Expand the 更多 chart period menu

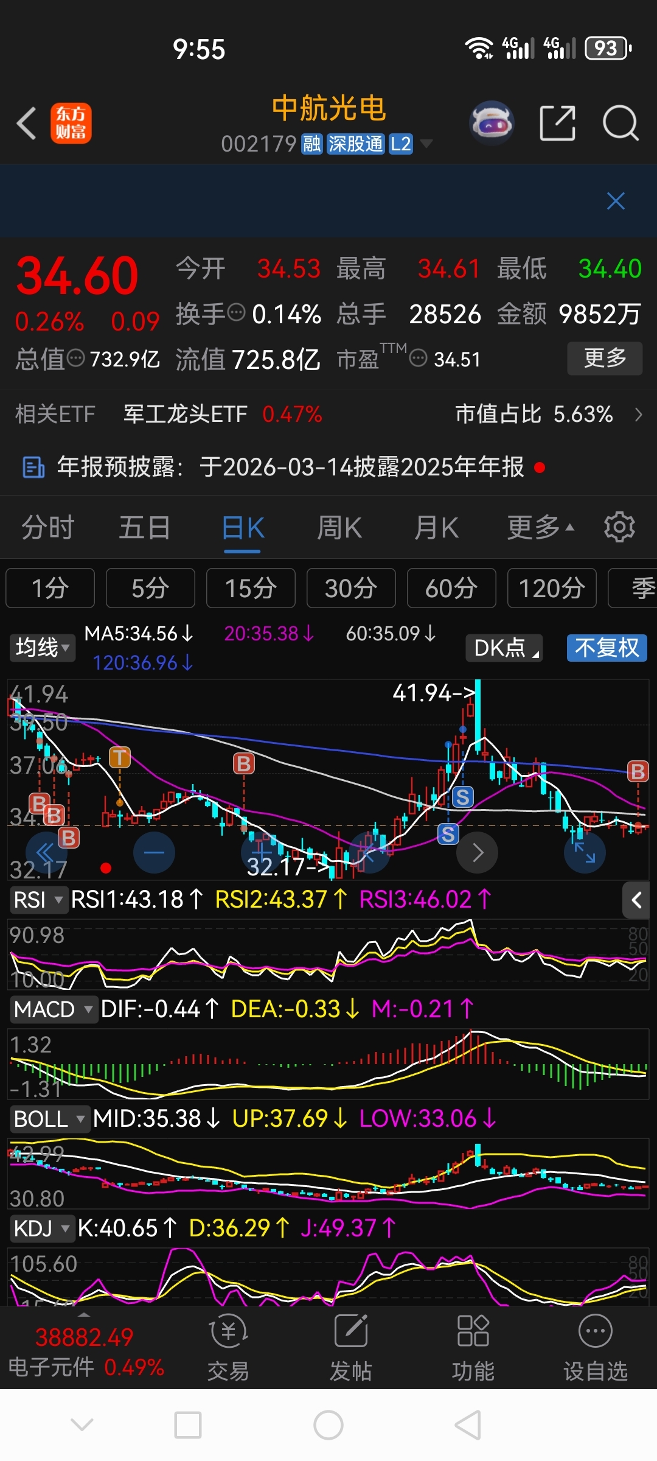coord(540,527)
